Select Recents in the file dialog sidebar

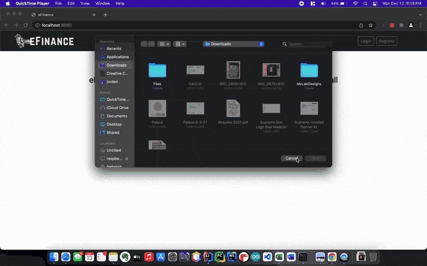[x=114, y=48]
